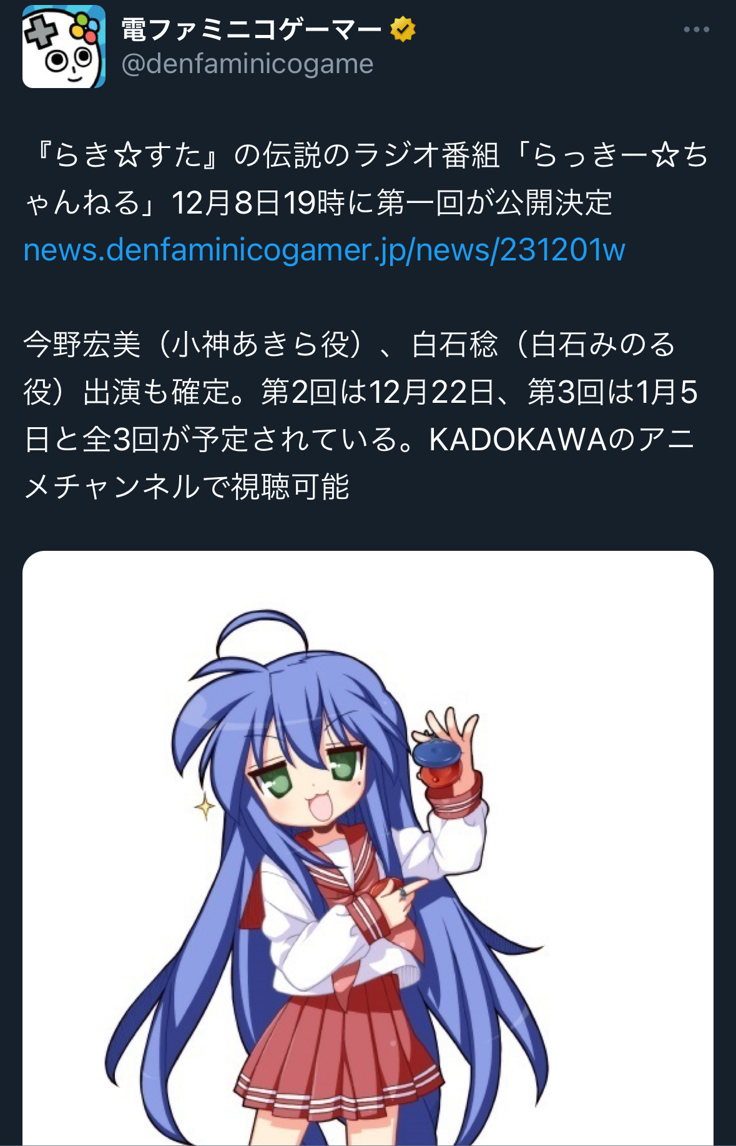Open the news.denfaminicogamer.jp article link
The height and width of the screenshot is (1146, 736).
click(324, 250)
